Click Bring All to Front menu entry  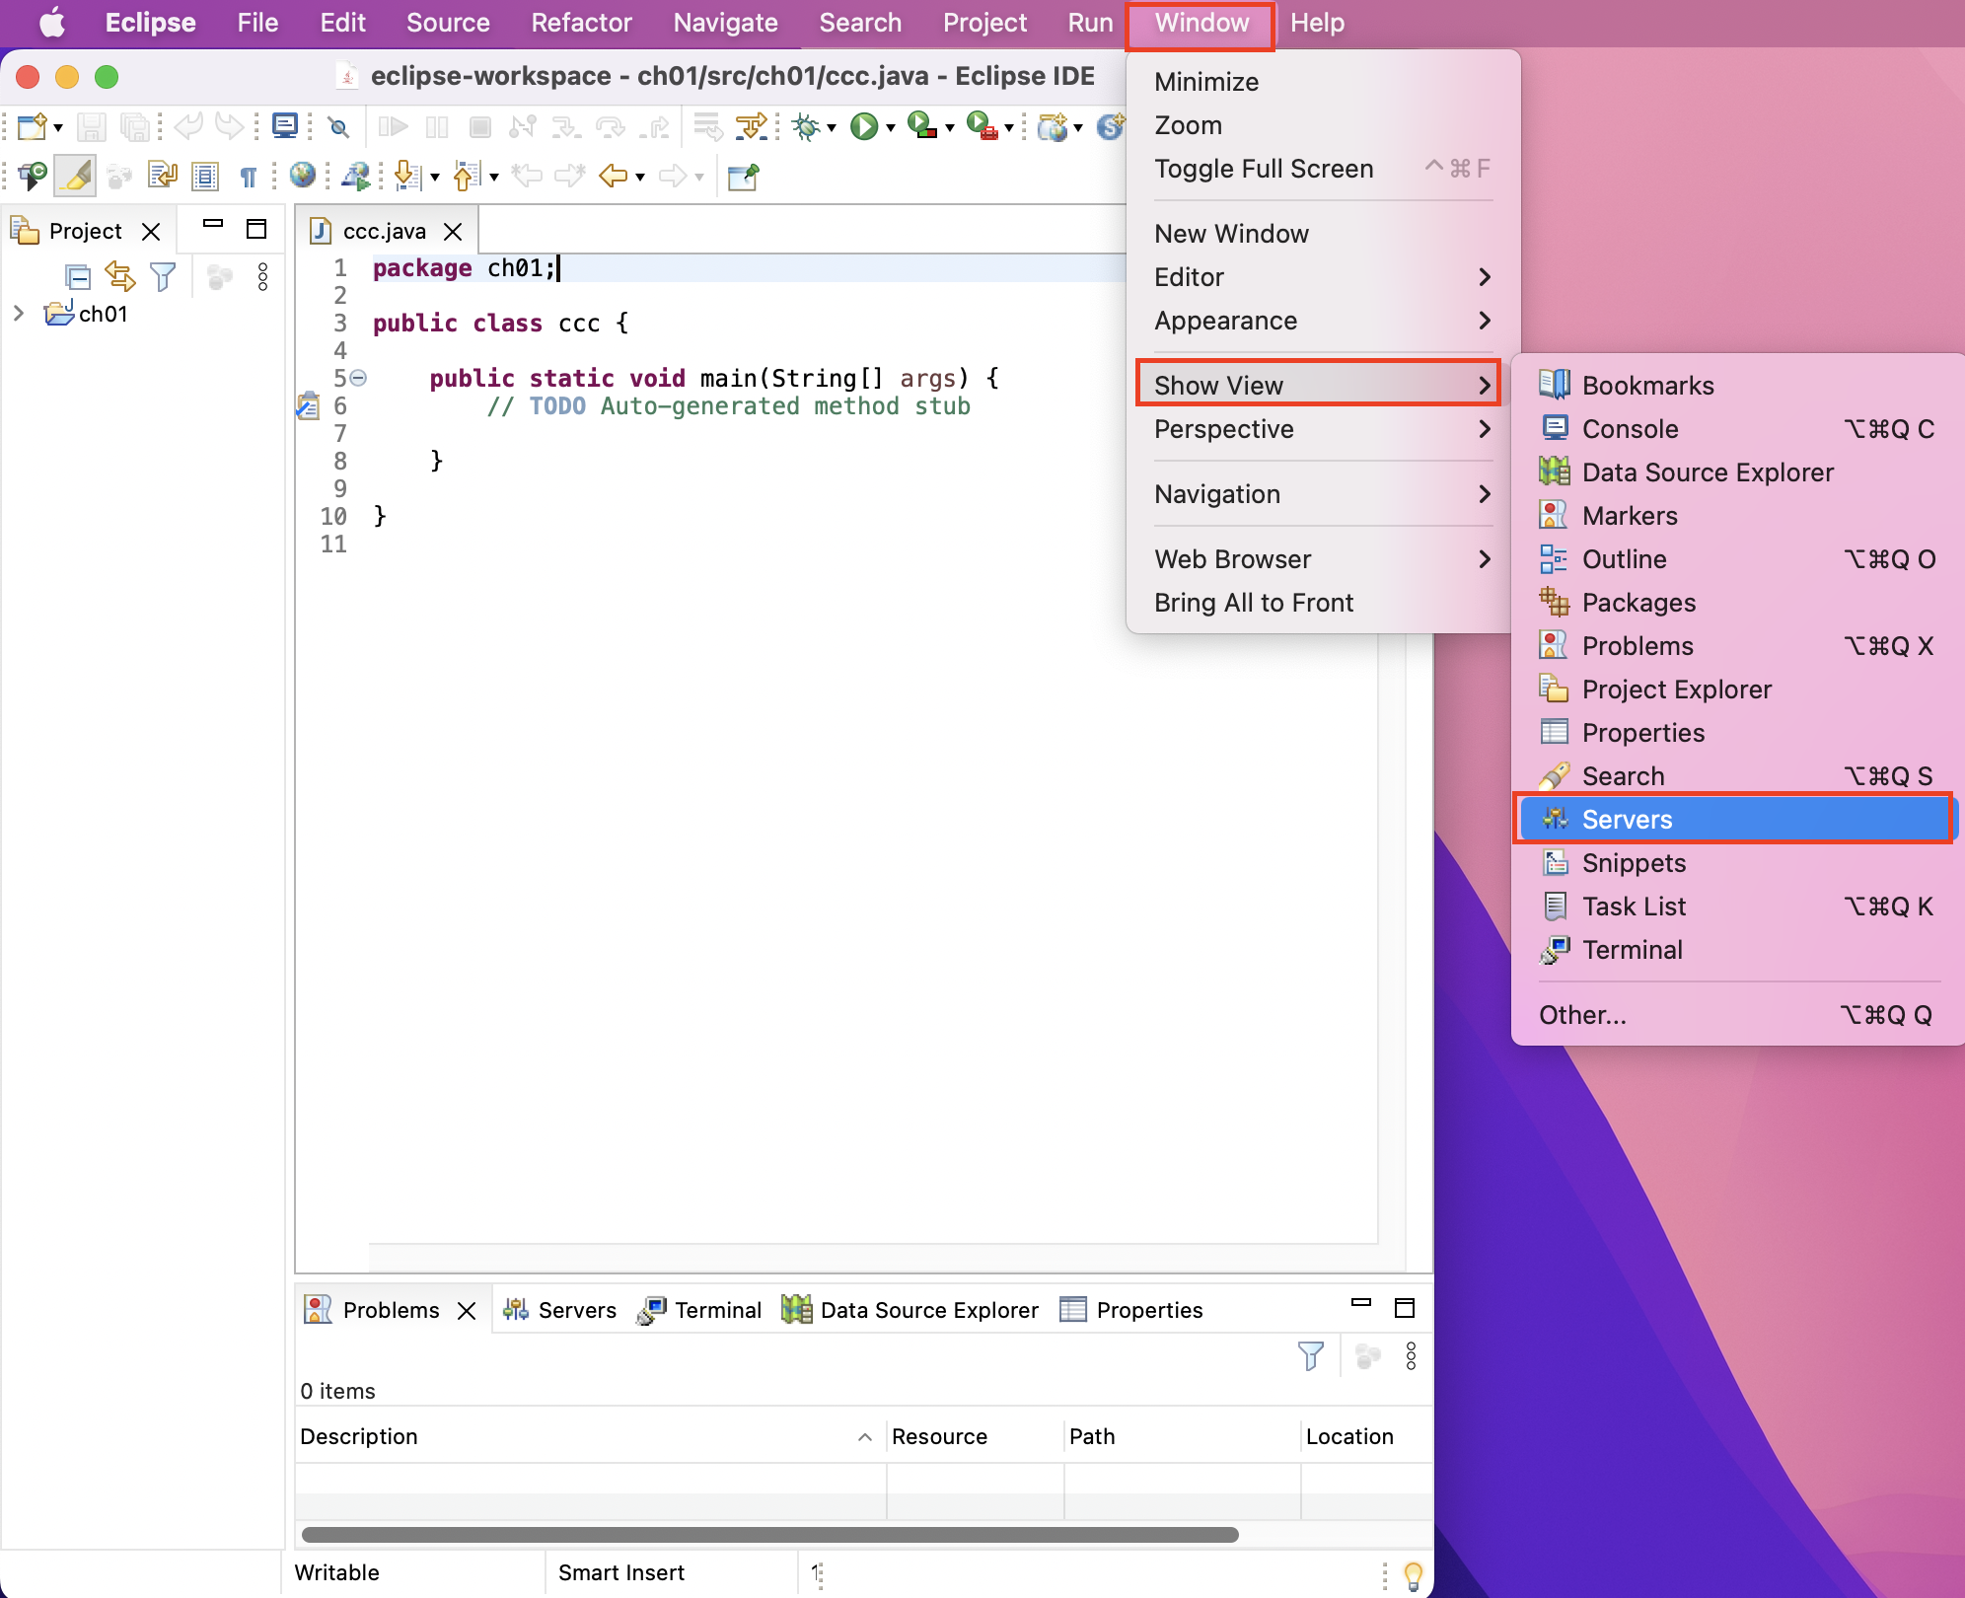pos(1253,603)
